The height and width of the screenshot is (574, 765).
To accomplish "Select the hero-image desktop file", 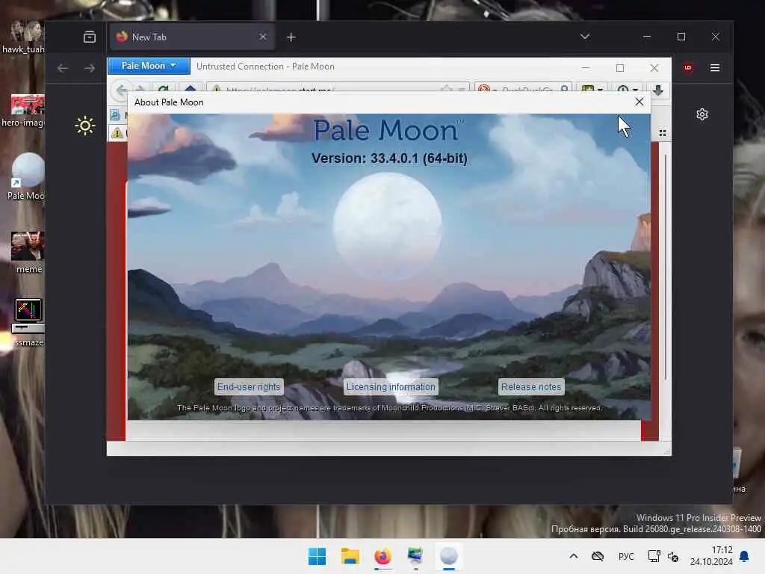I will [25, 111].
